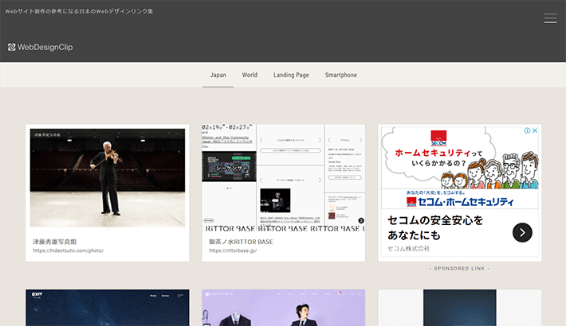Image resolution: width=566 pixels, height=326 pixels.
Task: Open the Landing Page tab
Action: tap(291, 75)
